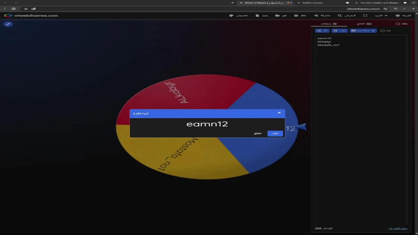The height and width of the screenshot is (235, 418).
Task: Bookmark page with the star icon
Action: (x=26, y=9)
